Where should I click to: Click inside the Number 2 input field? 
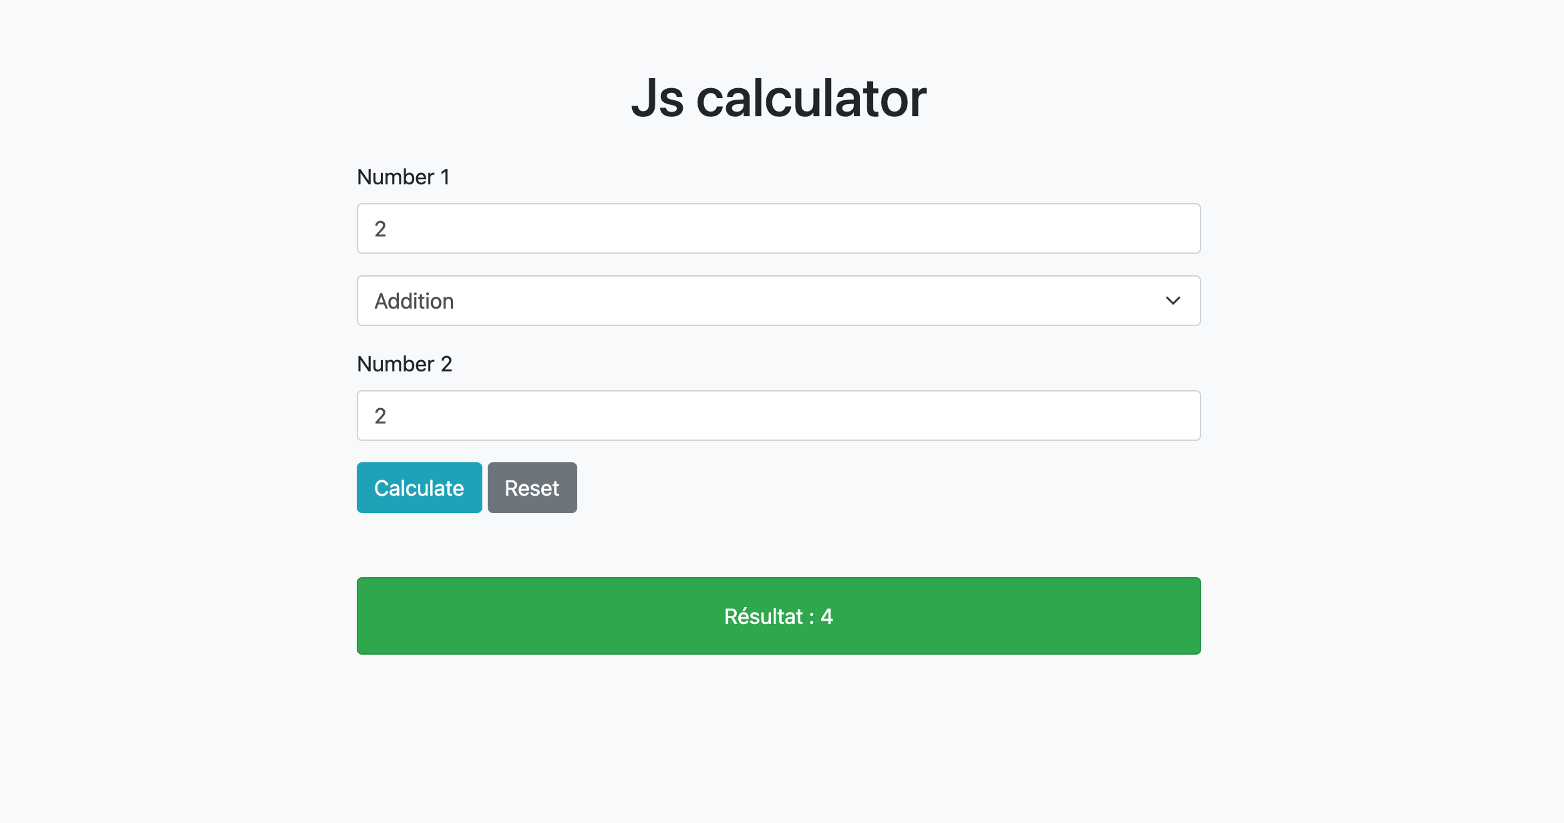(778, 415)
